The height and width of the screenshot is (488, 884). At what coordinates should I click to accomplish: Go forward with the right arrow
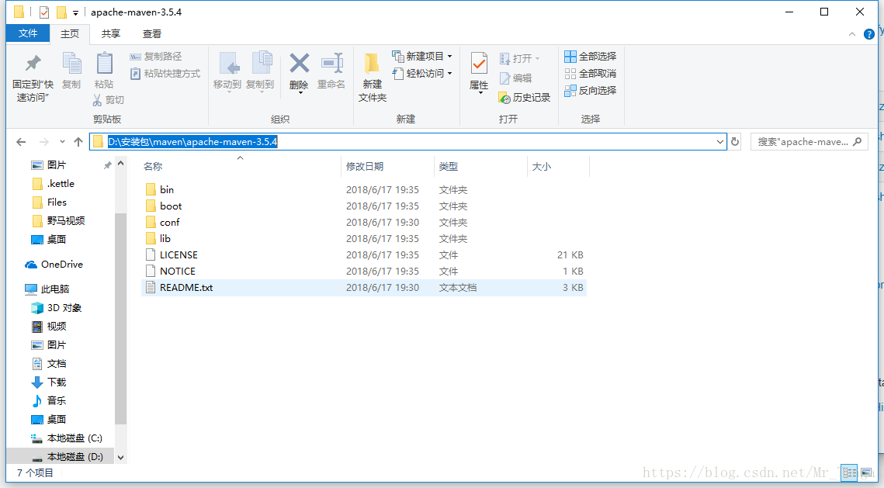click(44, 142)
